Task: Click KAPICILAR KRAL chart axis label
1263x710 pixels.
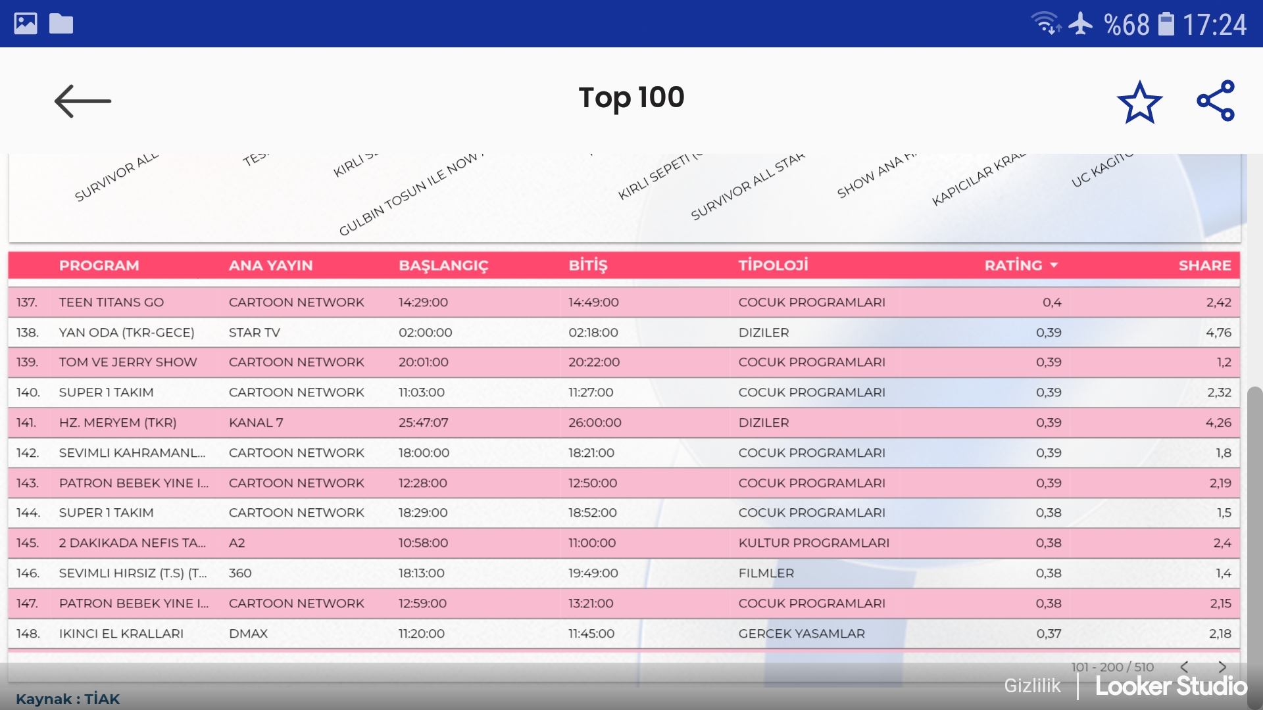Action: pyautogui.click(x=979, y=179)
